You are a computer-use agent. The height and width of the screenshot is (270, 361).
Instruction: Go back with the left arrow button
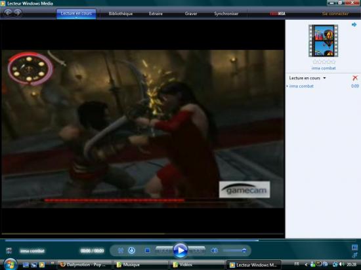point(8,12)
